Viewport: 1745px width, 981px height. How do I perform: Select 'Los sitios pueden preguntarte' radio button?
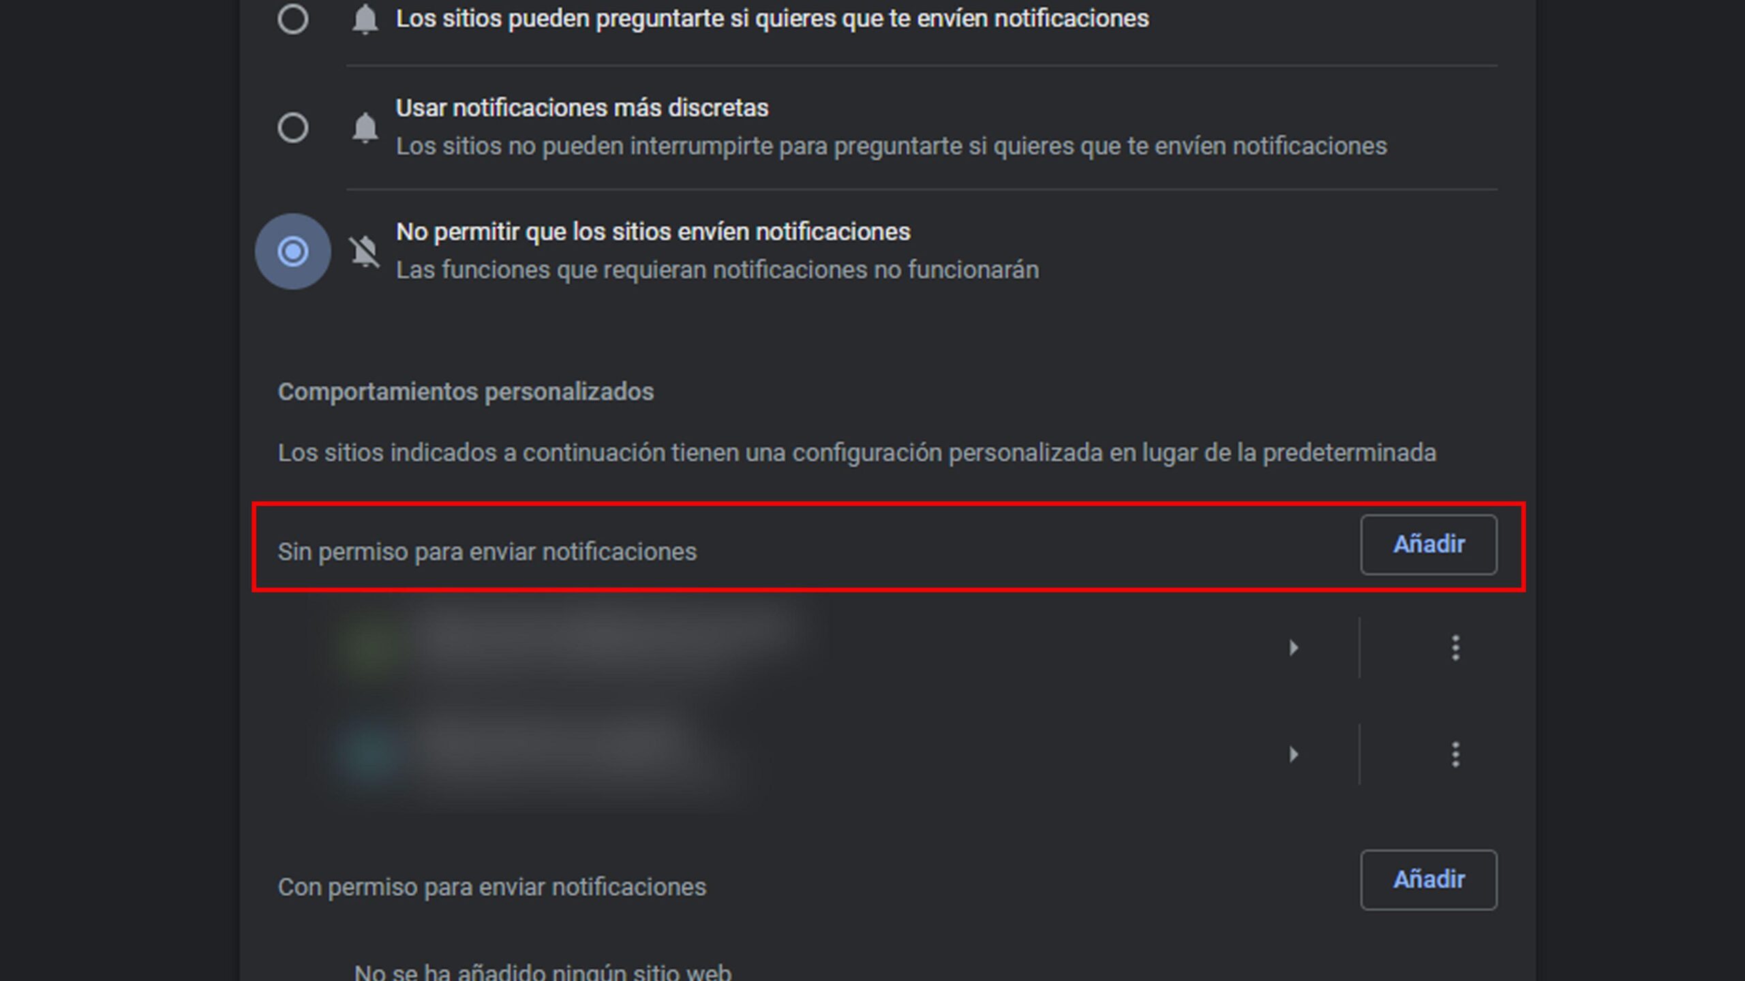(293, 18)
